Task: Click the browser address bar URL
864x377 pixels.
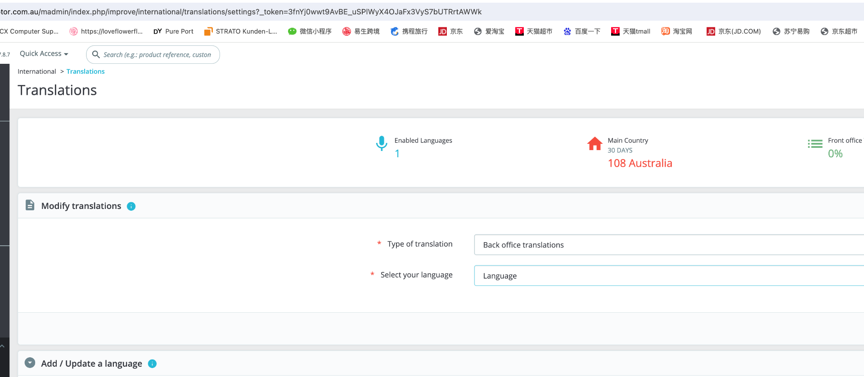Action: click(x=241, y=12)
